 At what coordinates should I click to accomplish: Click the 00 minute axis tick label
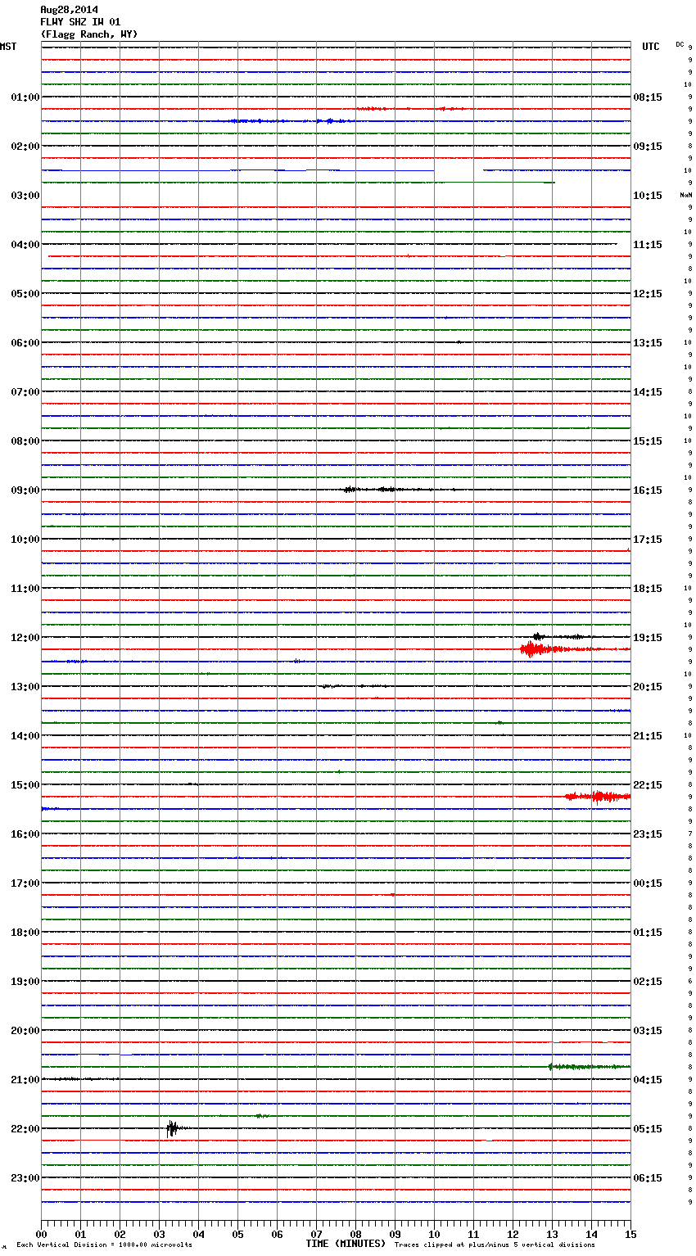point(41,1234)
